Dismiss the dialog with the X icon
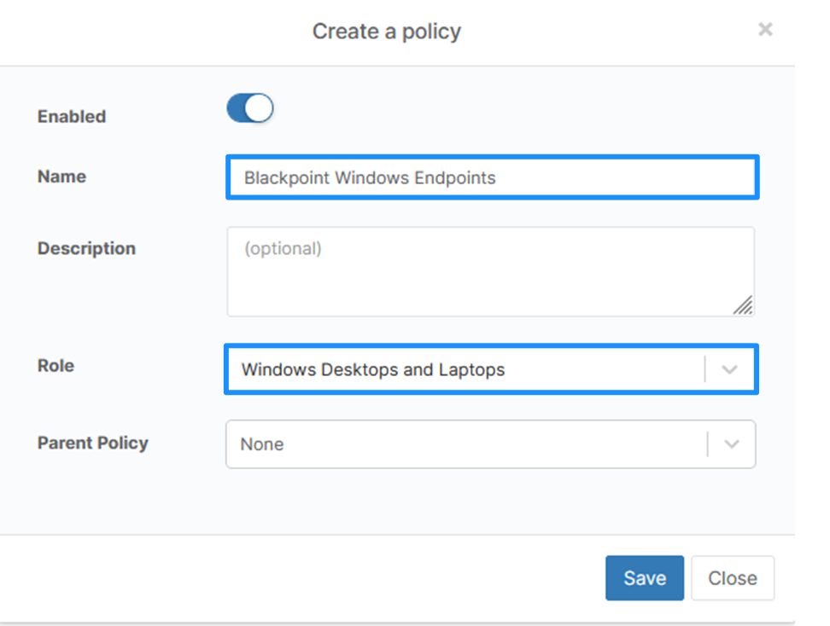Viewport: 830px width, 626px height. (765, 29)
